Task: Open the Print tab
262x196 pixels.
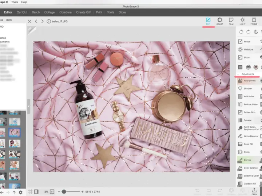Action: (x=99, y=12)
